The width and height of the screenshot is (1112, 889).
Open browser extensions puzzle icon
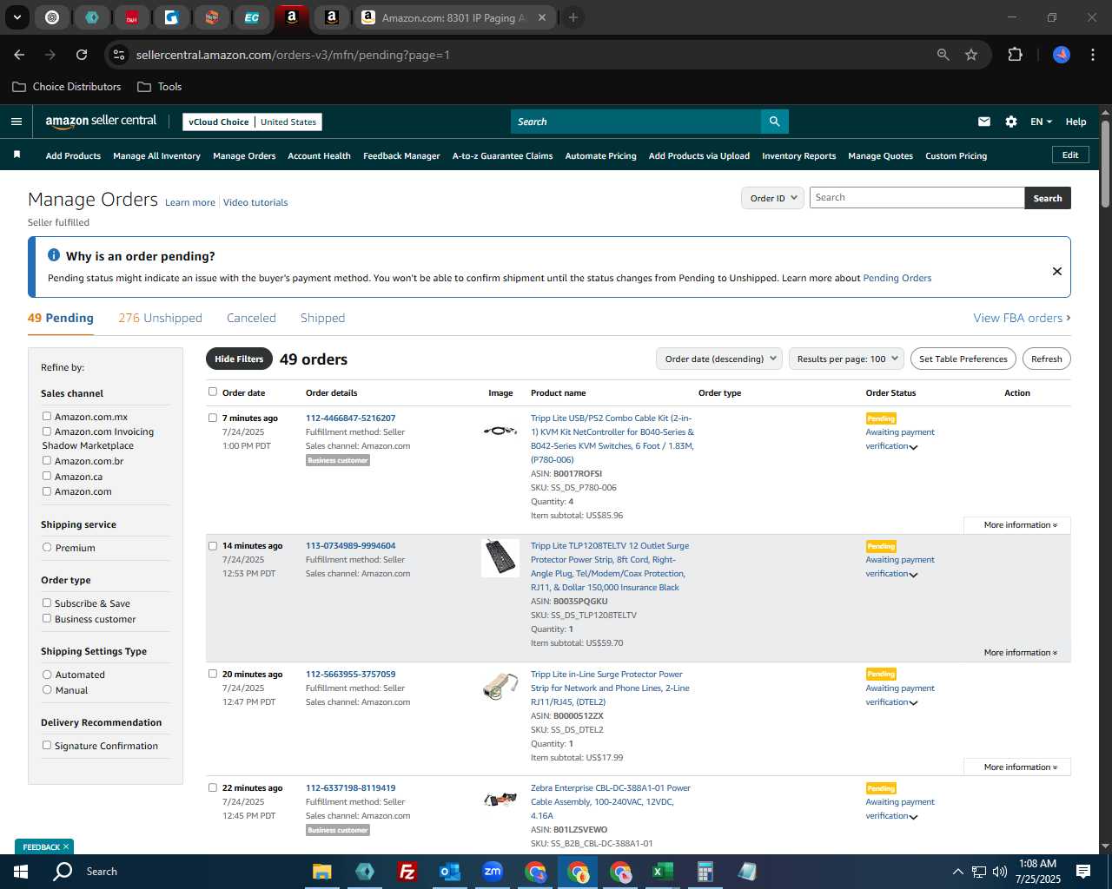(1015, 55)
